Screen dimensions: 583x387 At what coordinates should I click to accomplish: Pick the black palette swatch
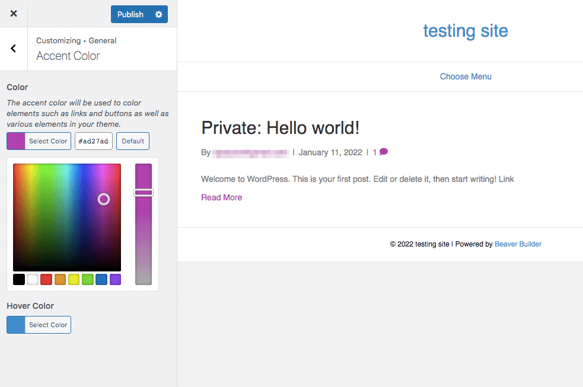(x=19, y=279)
